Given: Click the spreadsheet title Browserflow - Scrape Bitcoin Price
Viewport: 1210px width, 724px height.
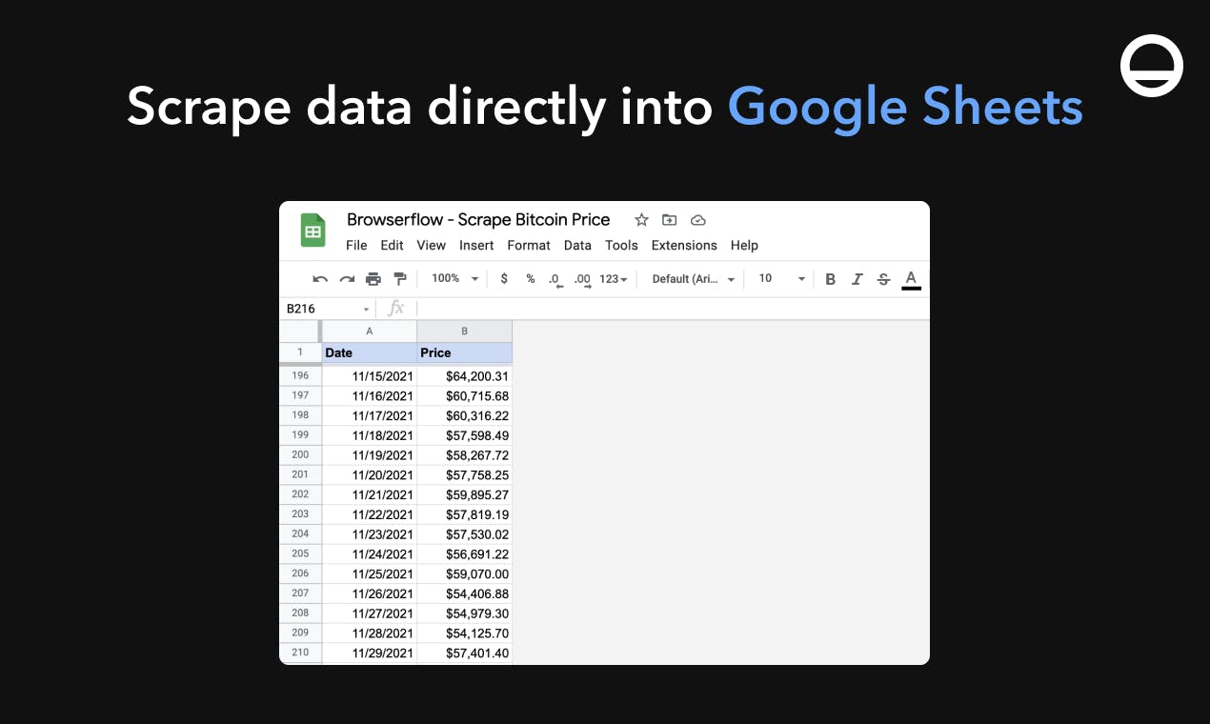Looking at the screenshot, I should tap(478, 219).
